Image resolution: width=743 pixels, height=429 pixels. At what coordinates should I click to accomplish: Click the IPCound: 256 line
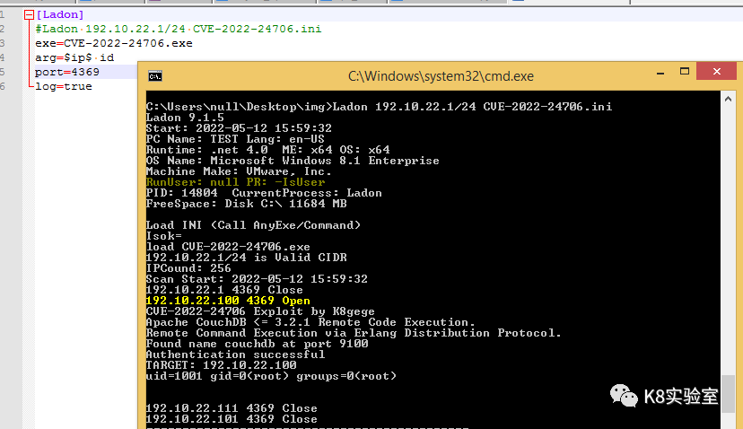[188, 267]
